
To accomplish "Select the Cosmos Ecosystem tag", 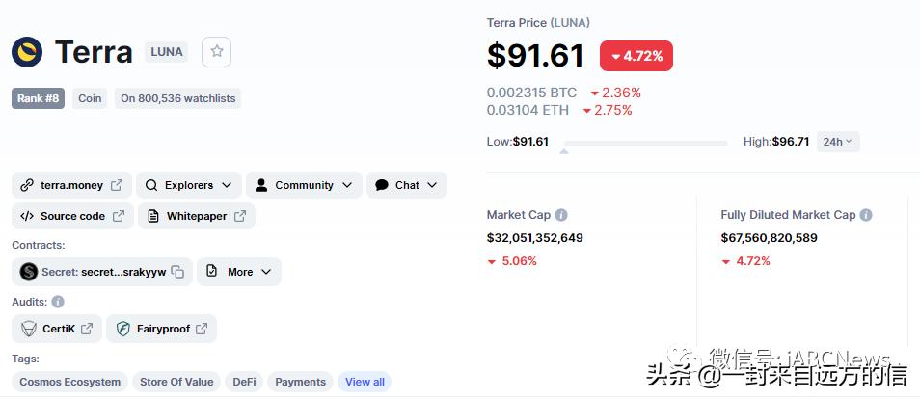I will [70, 382].
